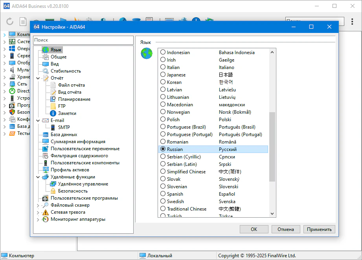362x260 pixels.
Task: Click the Сетевая тревога warning icon
Action: click(x=45, y=212)
